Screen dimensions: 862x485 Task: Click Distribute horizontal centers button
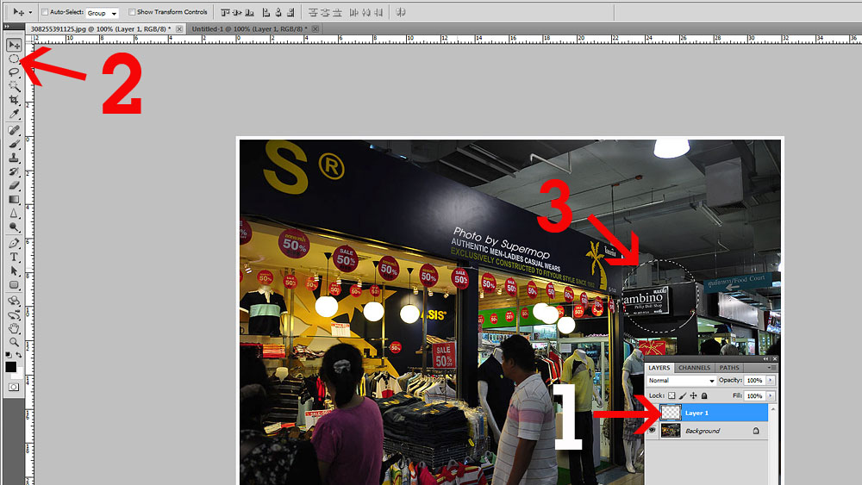[x=365, y=12]
